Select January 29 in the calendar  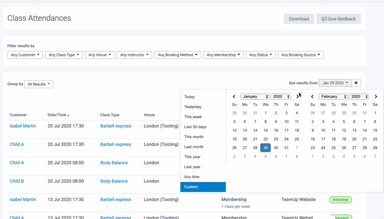tap(265, 148)
